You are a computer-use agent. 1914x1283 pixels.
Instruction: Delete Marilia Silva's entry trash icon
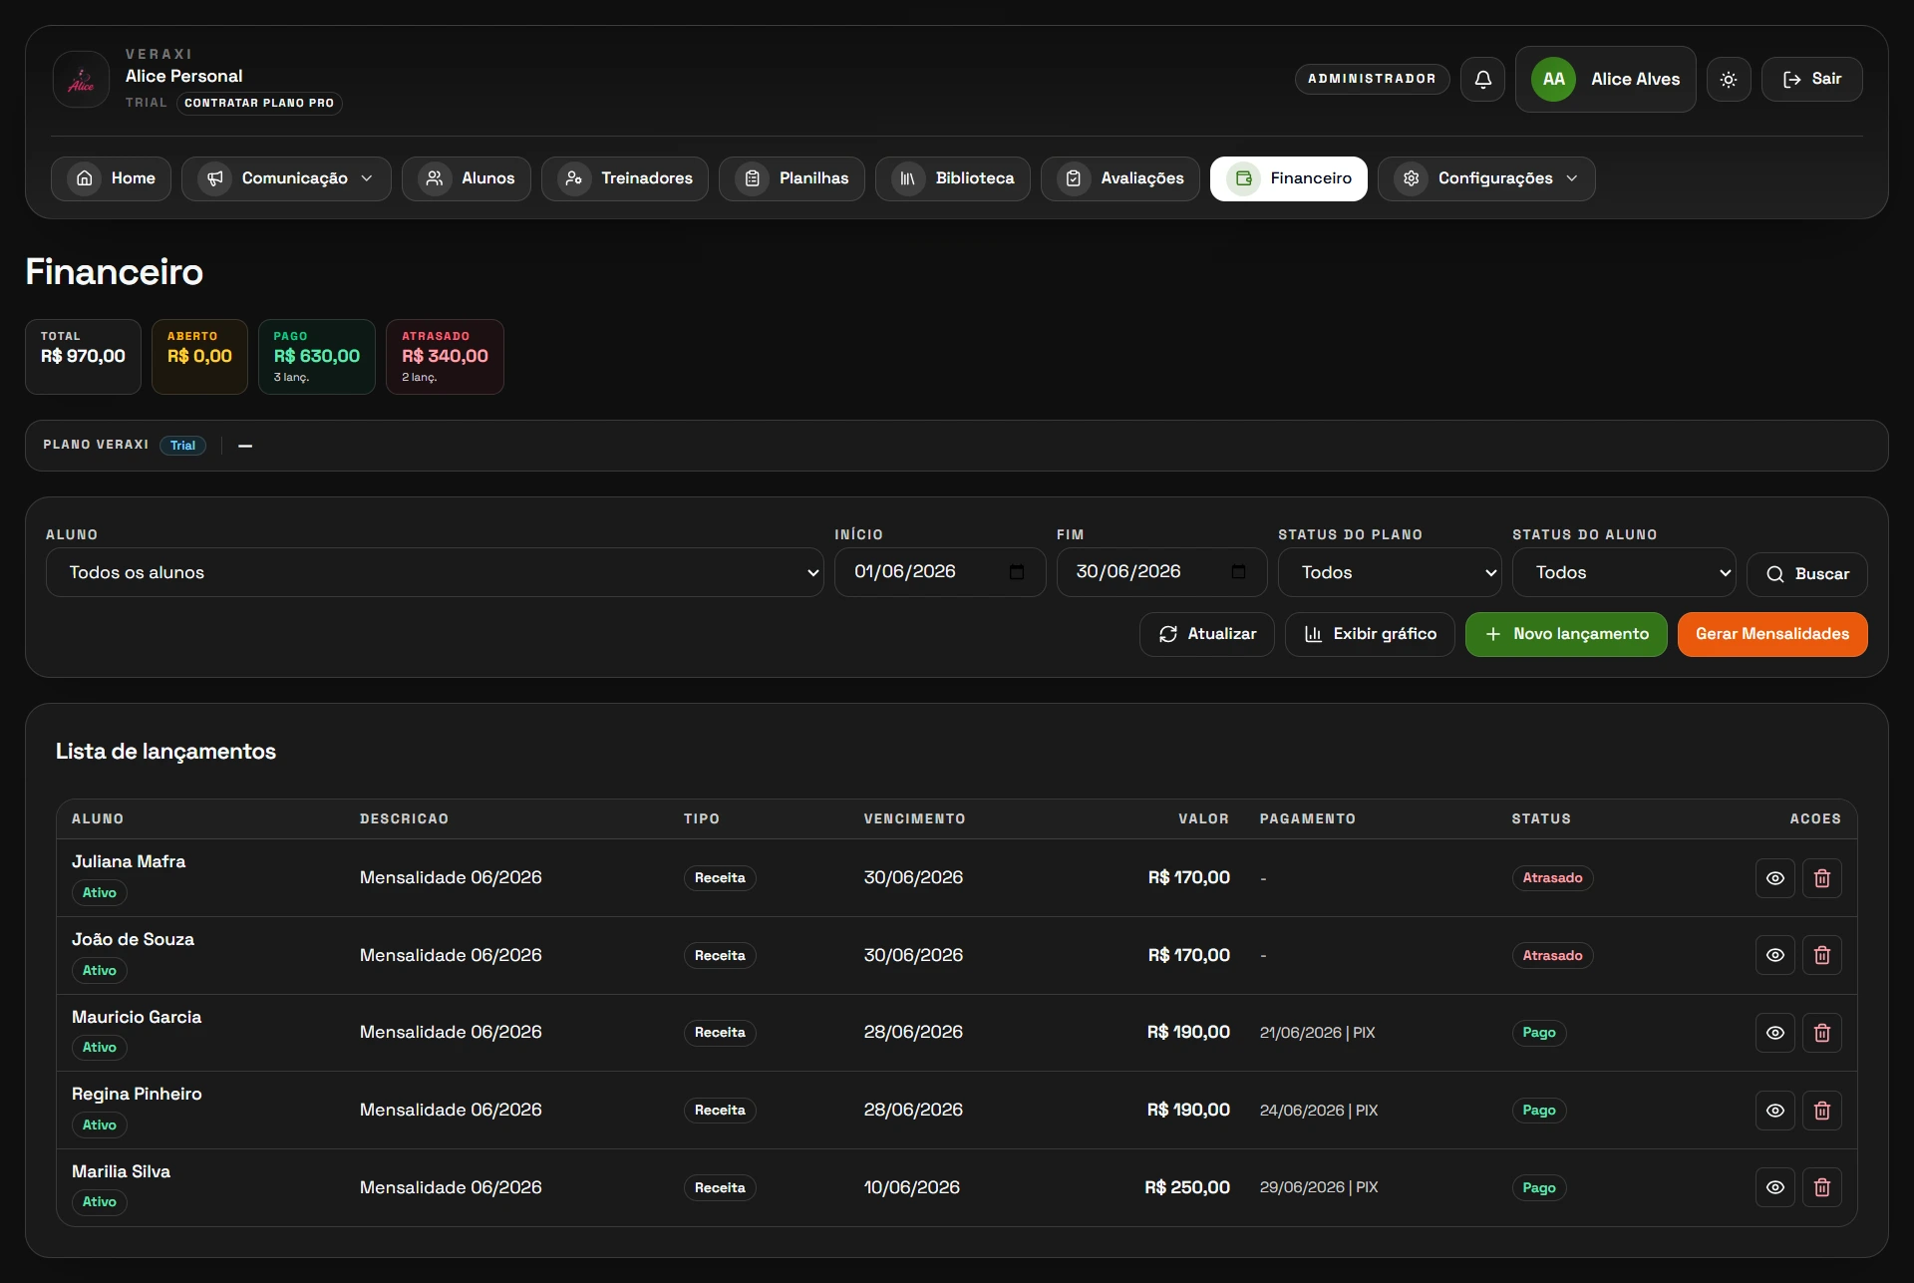coord(1822,1187)
